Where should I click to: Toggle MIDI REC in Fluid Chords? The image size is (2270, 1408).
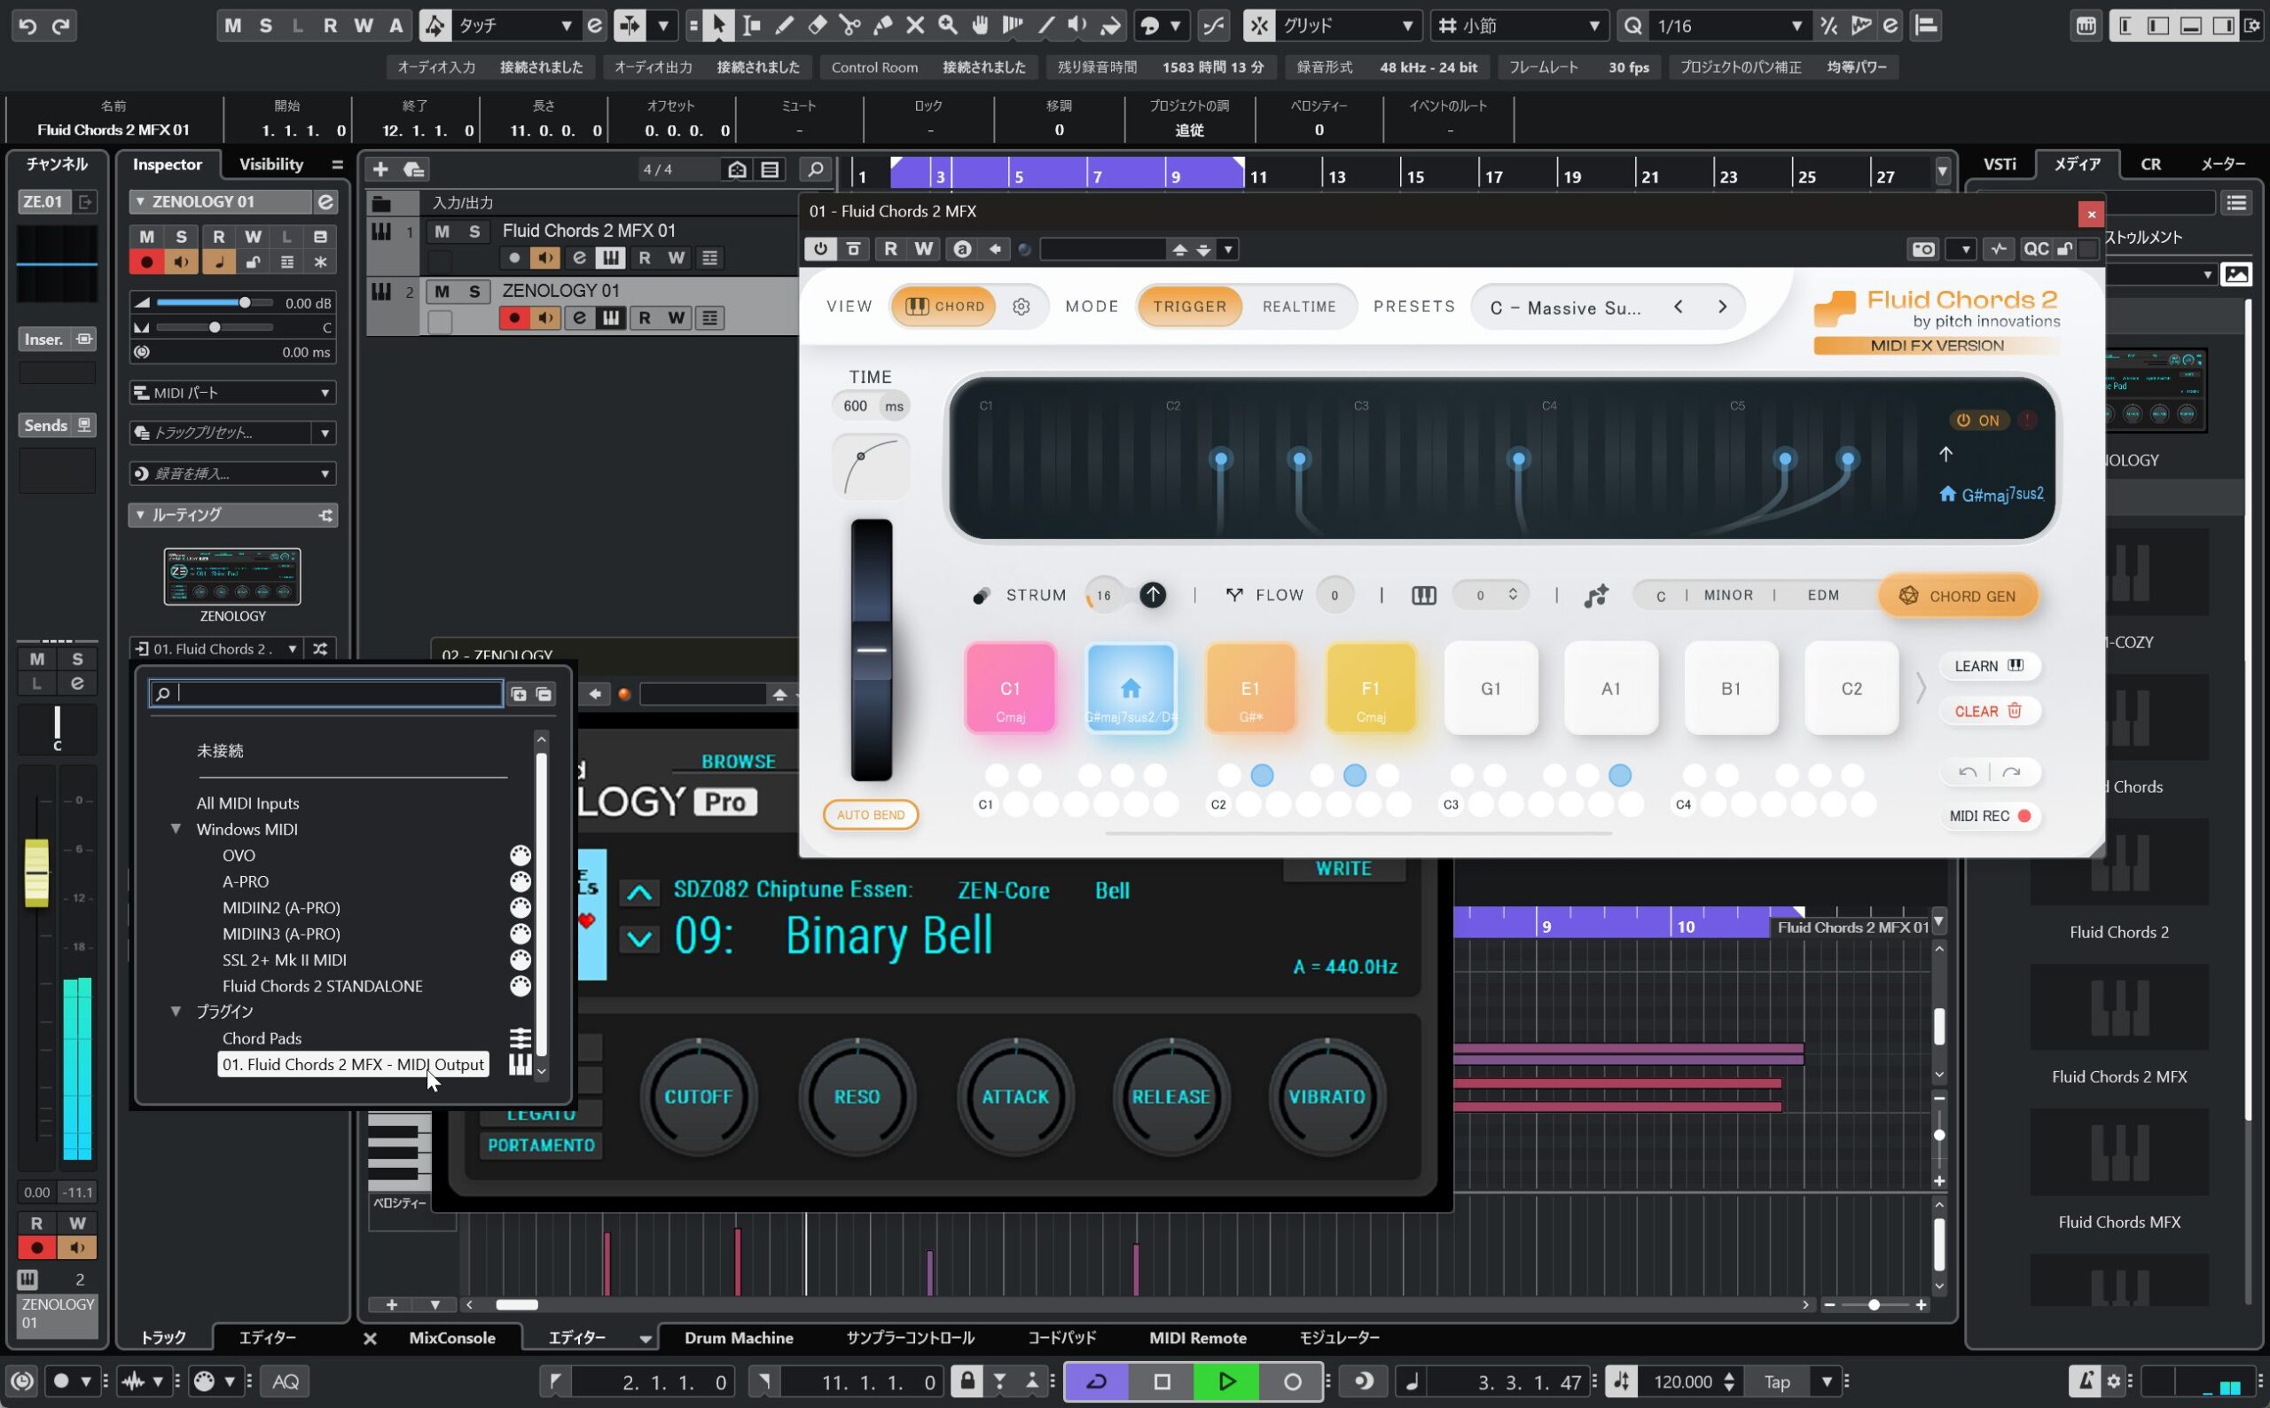coord(1990,816)
